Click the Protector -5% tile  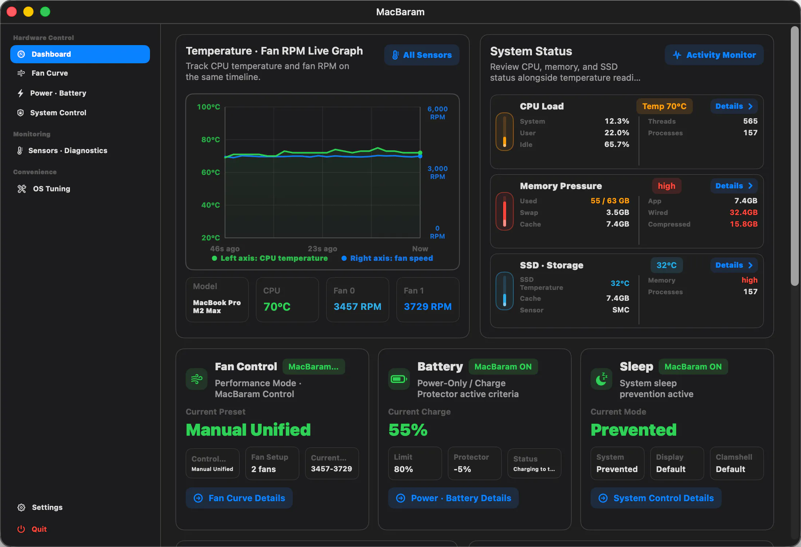(475, 463)
